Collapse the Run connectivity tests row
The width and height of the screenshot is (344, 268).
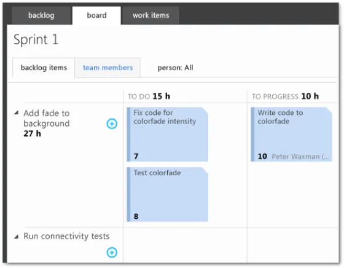pyautogui.click(x=16, y=237)
